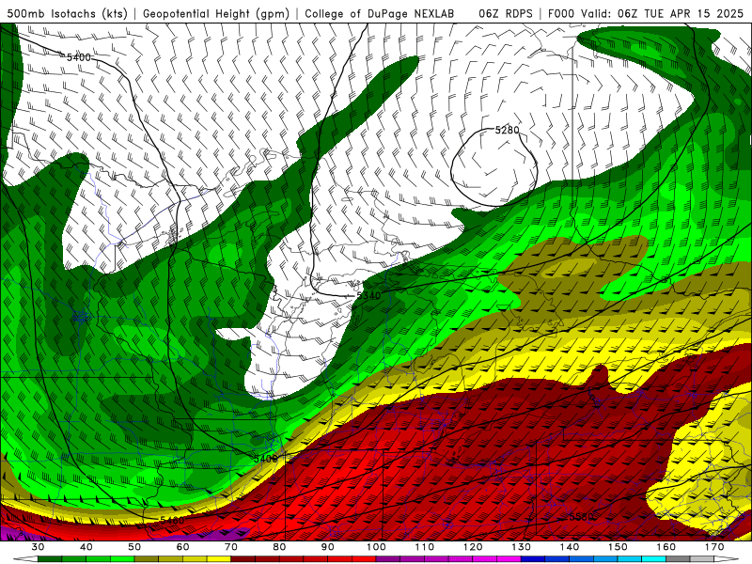Click the 5580 height contour label

[x=580, y=517]
